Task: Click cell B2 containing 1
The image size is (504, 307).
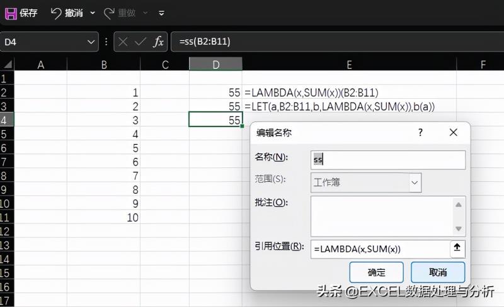Action: [103, 92]
